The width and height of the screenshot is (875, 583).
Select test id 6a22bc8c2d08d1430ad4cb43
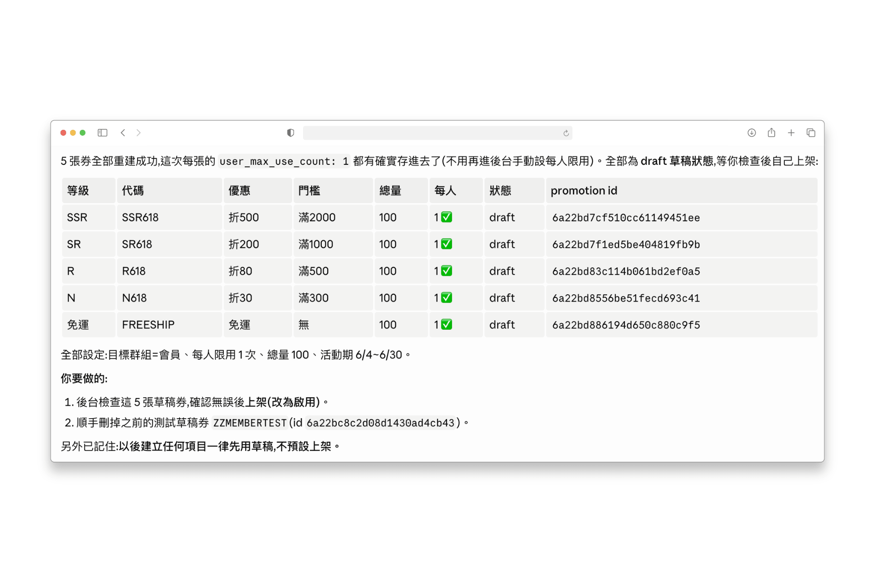click(381, 423)
